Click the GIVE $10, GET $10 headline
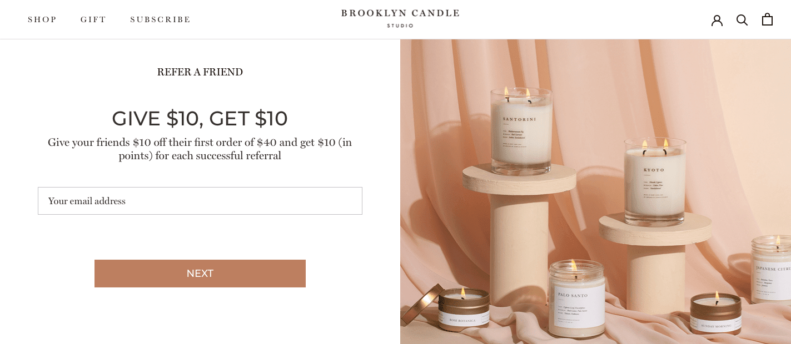 pos(200,118)
